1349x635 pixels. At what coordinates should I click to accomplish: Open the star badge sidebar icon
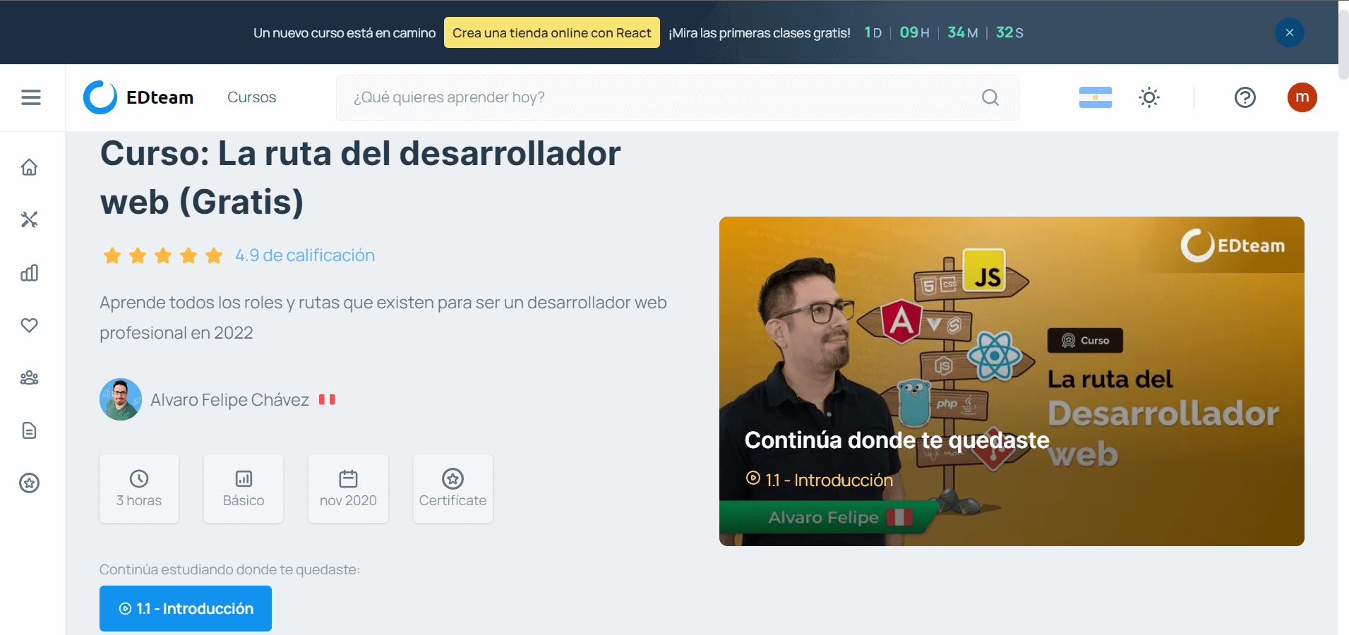click(29, 483)
